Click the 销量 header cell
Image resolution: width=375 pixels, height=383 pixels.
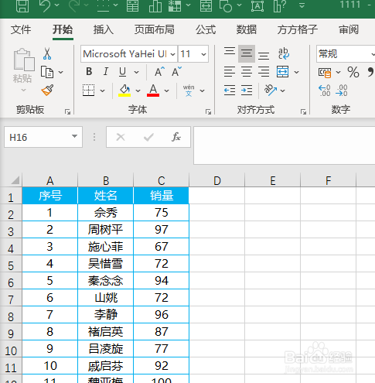click(162, 196)
